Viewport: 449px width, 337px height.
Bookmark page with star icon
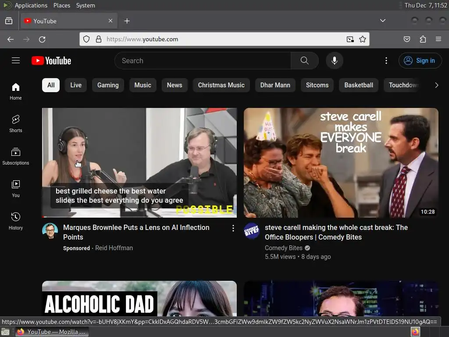[363, 39]
